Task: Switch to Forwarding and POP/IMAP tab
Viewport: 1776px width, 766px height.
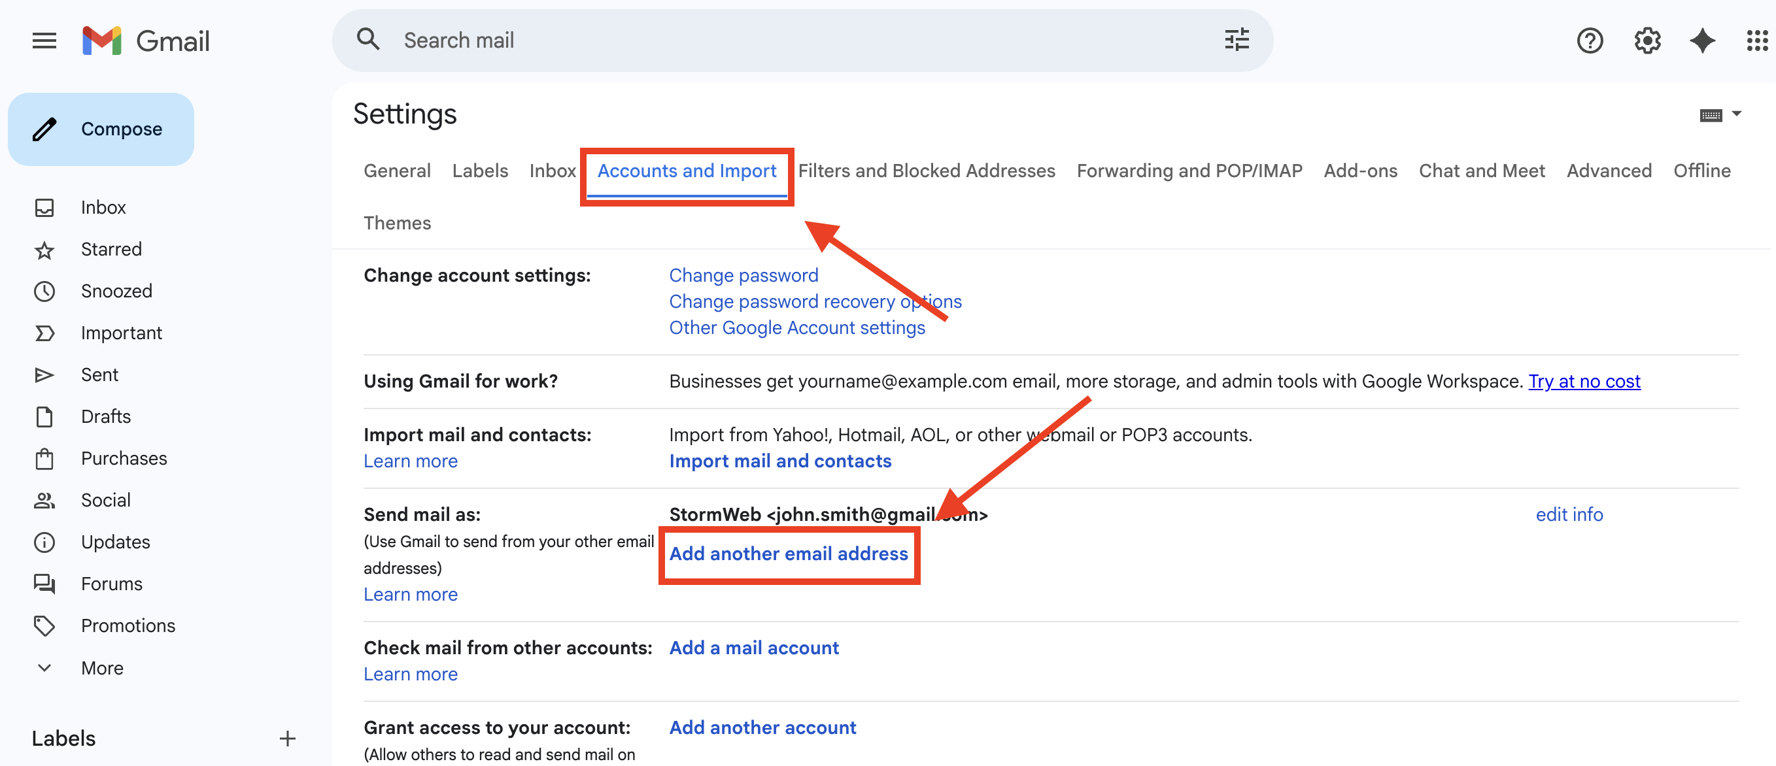Action: [x=1189, y=171]
